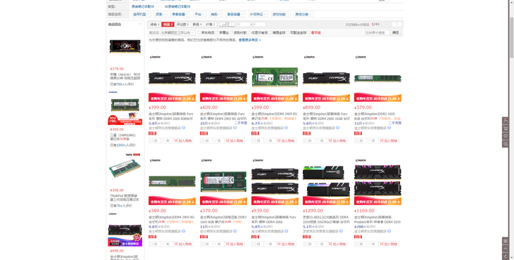This screenshot has width=514, height=260.
Task: Tick the 京东物流 filter checkbox
Action: coord(199,33)
